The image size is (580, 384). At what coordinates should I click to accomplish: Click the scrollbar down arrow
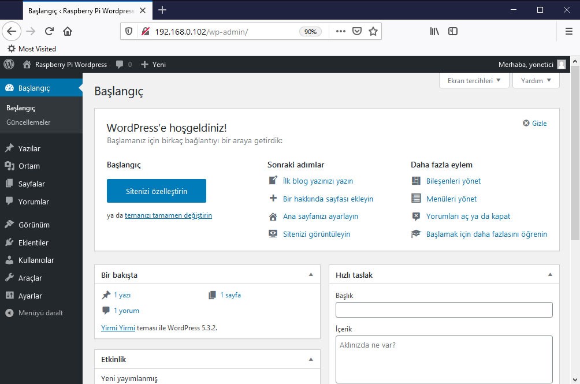(575, 379)
